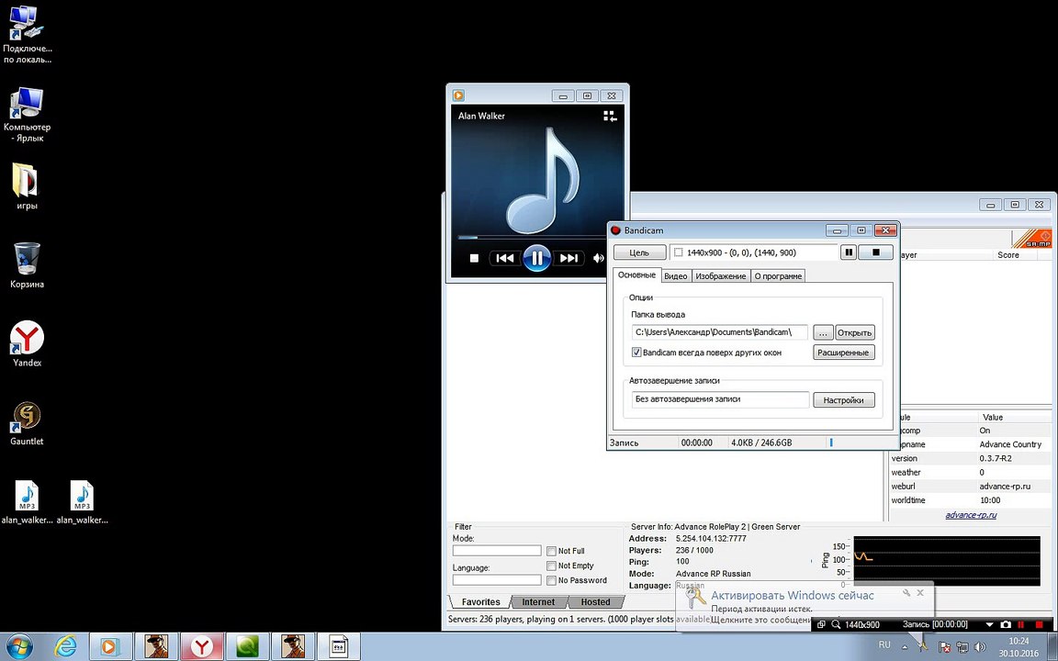
Task: Click the media player seek bar
Action: (x=530, y=238)
